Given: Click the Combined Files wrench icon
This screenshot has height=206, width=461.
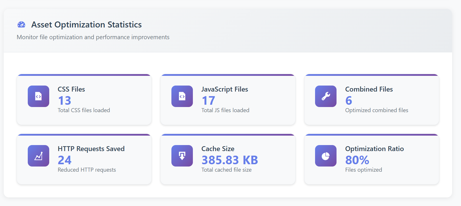Looking at the screenshot, I should (x=326, y=96).
